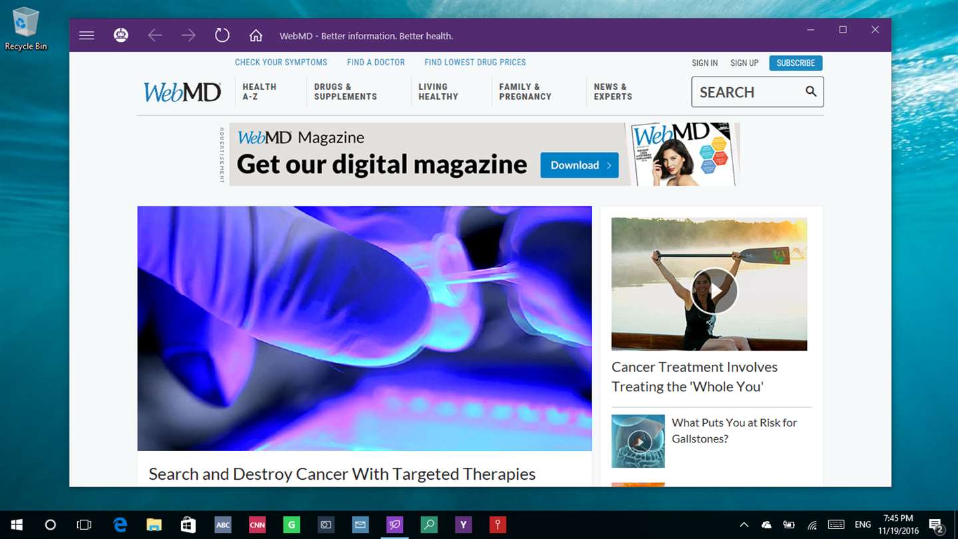Screen dimensions: 958x539
Task: Open the Action Center notifications icon
Action: [x=936, y=525]
